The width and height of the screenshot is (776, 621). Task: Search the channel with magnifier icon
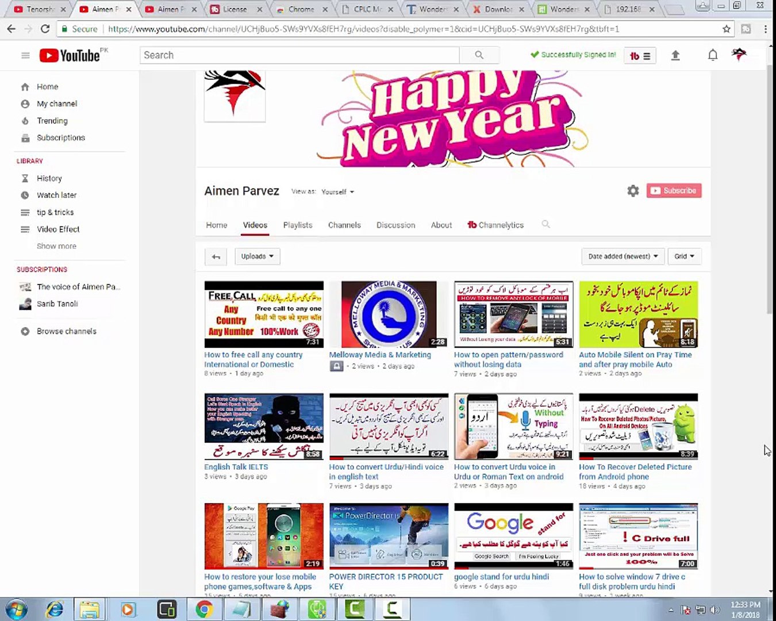[545, 224]
